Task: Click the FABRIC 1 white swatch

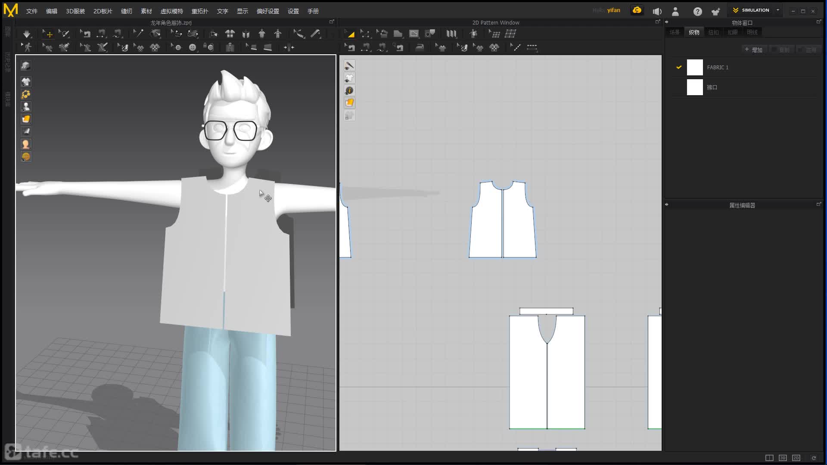Action: 695,68
